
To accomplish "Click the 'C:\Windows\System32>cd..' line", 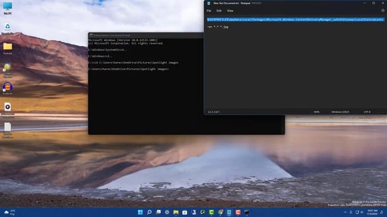I will pos(108,49).
